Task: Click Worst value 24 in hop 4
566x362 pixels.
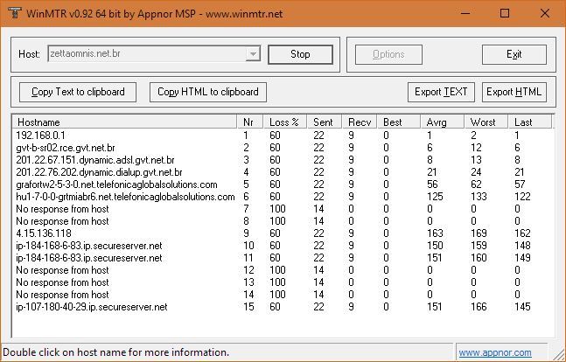Action: click(x=476, y=172)
